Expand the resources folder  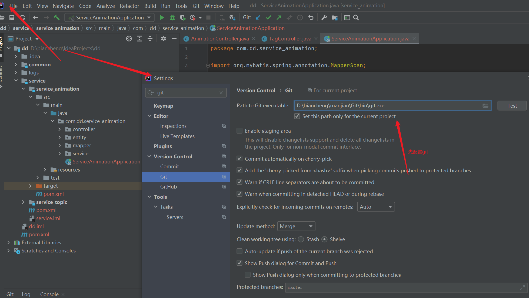click(45, 170)
